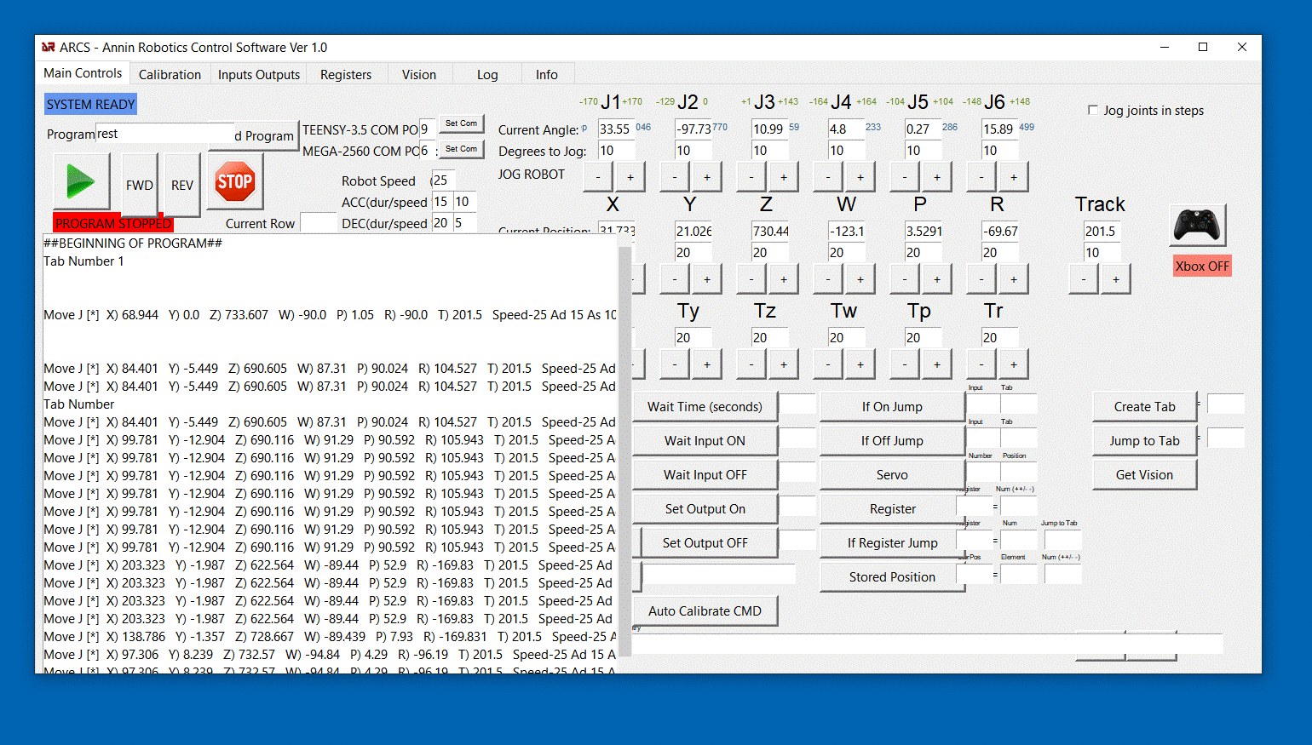Insert Set Output On command
This screenshot has width=1312, height=745.
(705, 509)
